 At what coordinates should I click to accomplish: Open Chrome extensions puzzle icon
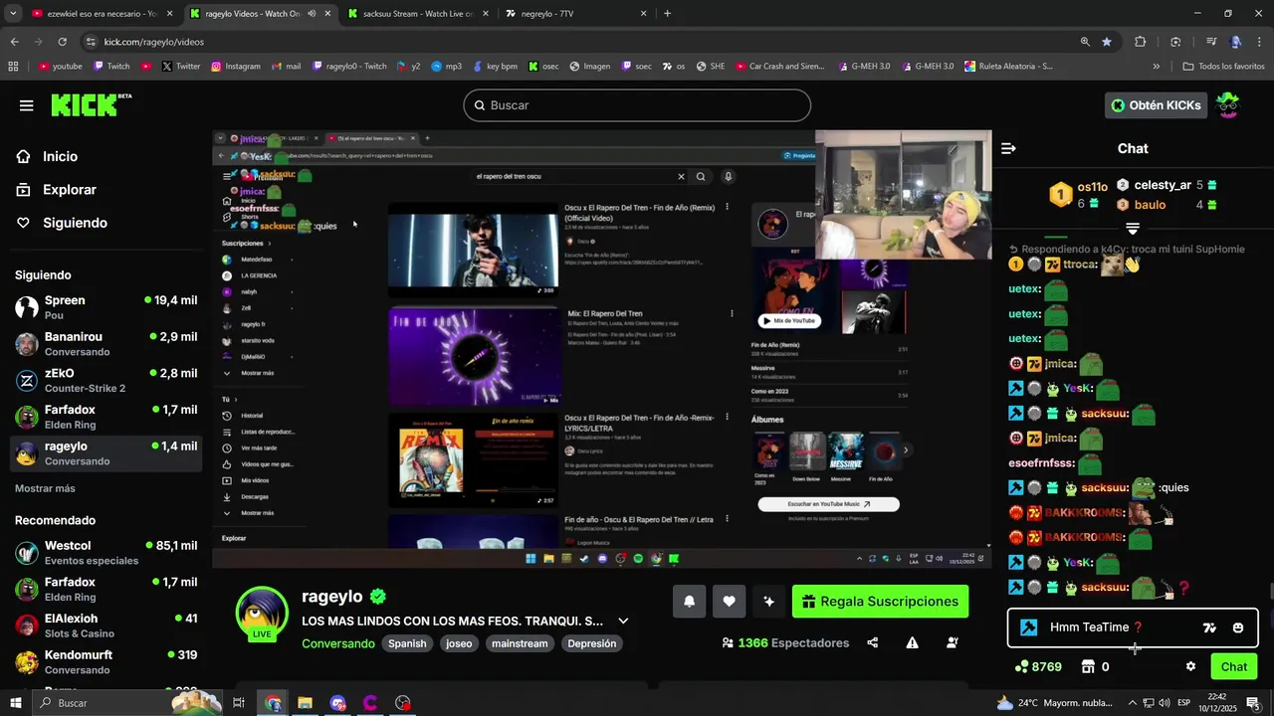[1141, 42]
